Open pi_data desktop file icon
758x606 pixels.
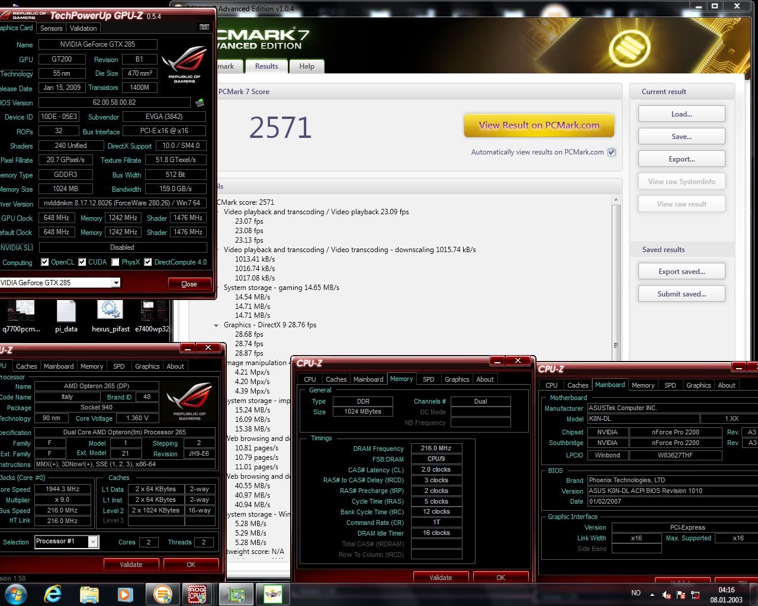coord(66,317)
